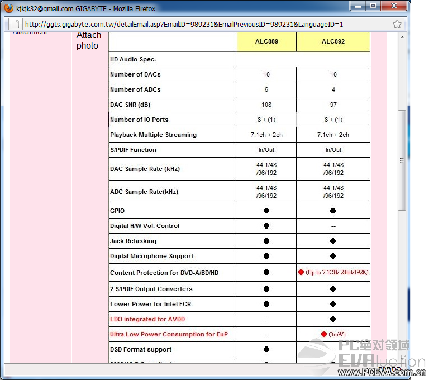Screen dimensions: 429x380
Task: Click the red '(3mW)' note
Action: pos(337,334)
